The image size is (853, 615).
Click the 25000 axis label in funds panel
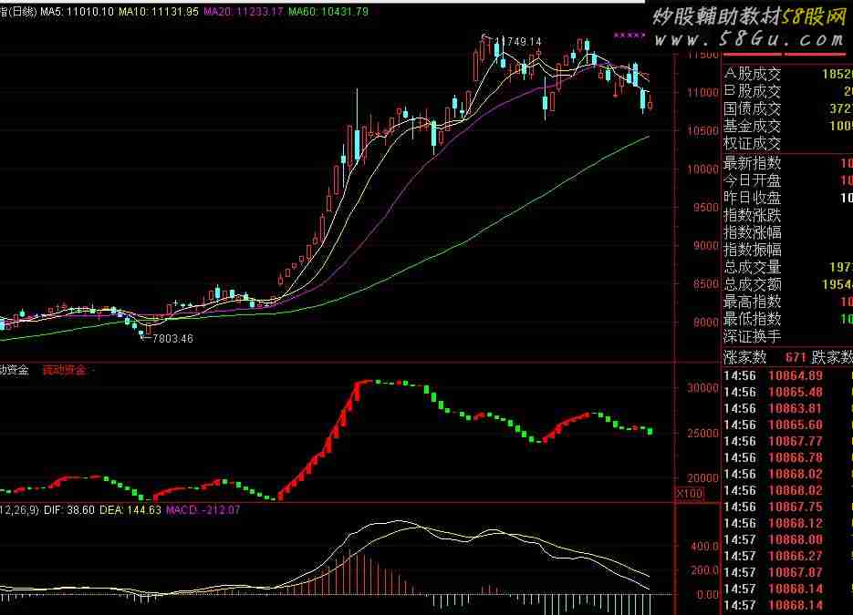702,434
